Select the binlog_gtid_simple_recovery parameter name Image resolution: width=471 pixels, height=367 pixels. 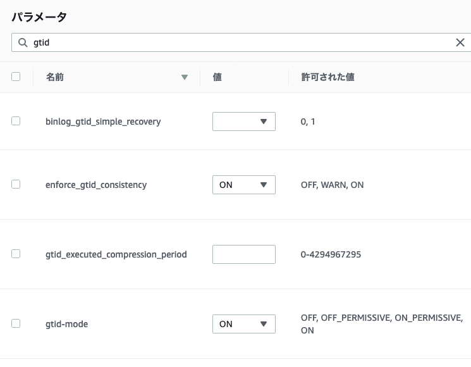point(103,121)
